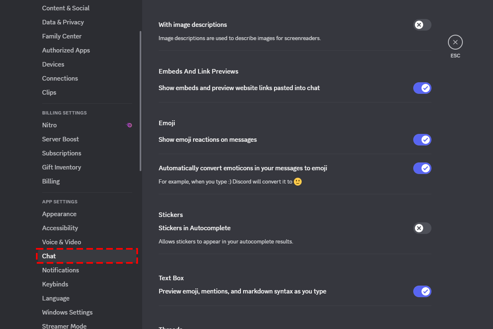The image size is (493, 329).
Task: Open Keybinds settings
Action: (55, 284)
